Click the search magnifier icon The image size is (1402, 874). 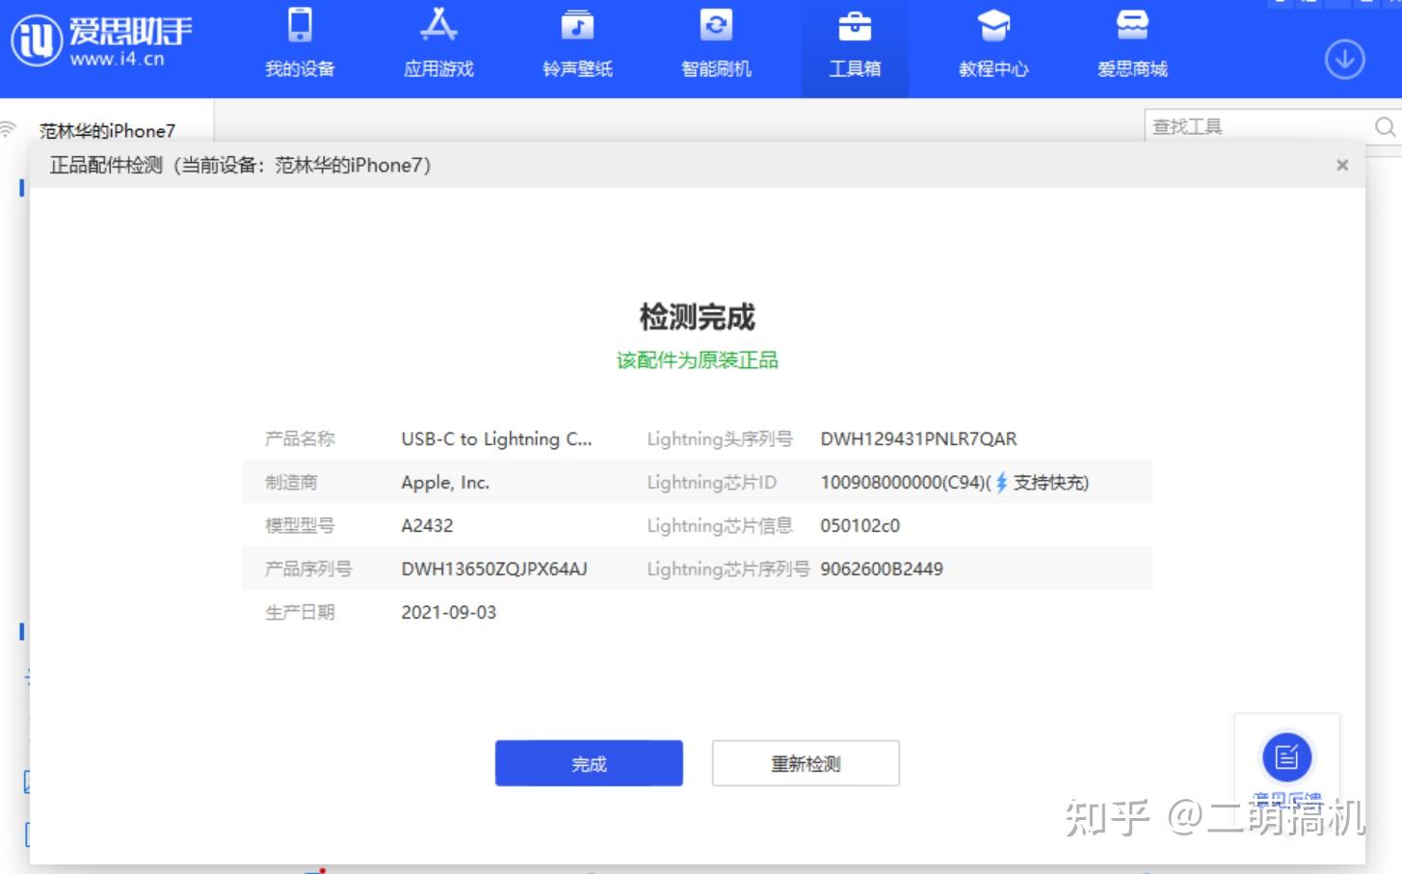(1385, 126)
